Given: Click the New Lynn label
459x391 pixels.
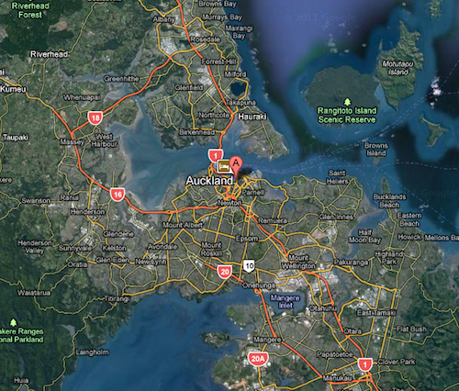Looking at the screenshot, I should click(151, 262).
